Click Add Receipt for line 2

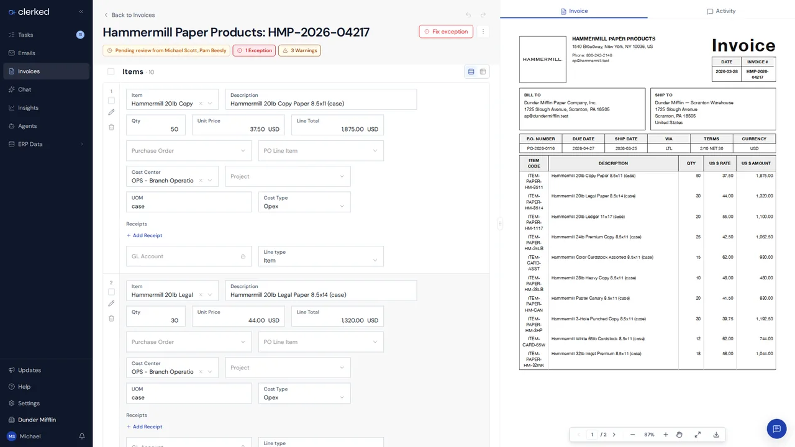pos(144,427)
